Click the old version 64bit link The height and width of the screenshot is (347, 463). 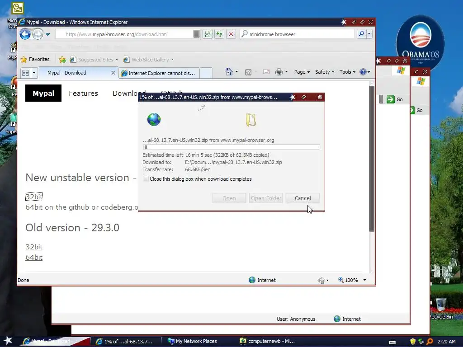pos(34,257)
